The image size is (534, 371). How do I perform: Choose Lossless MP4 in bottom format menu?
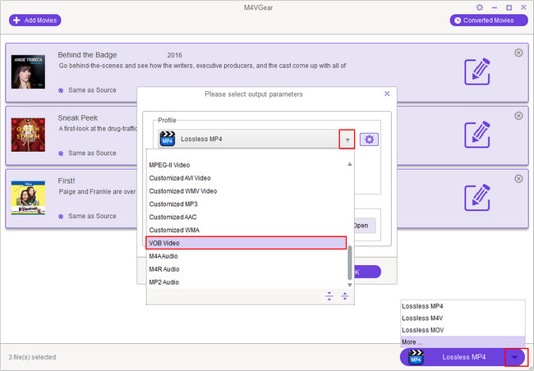coord(463,306)
